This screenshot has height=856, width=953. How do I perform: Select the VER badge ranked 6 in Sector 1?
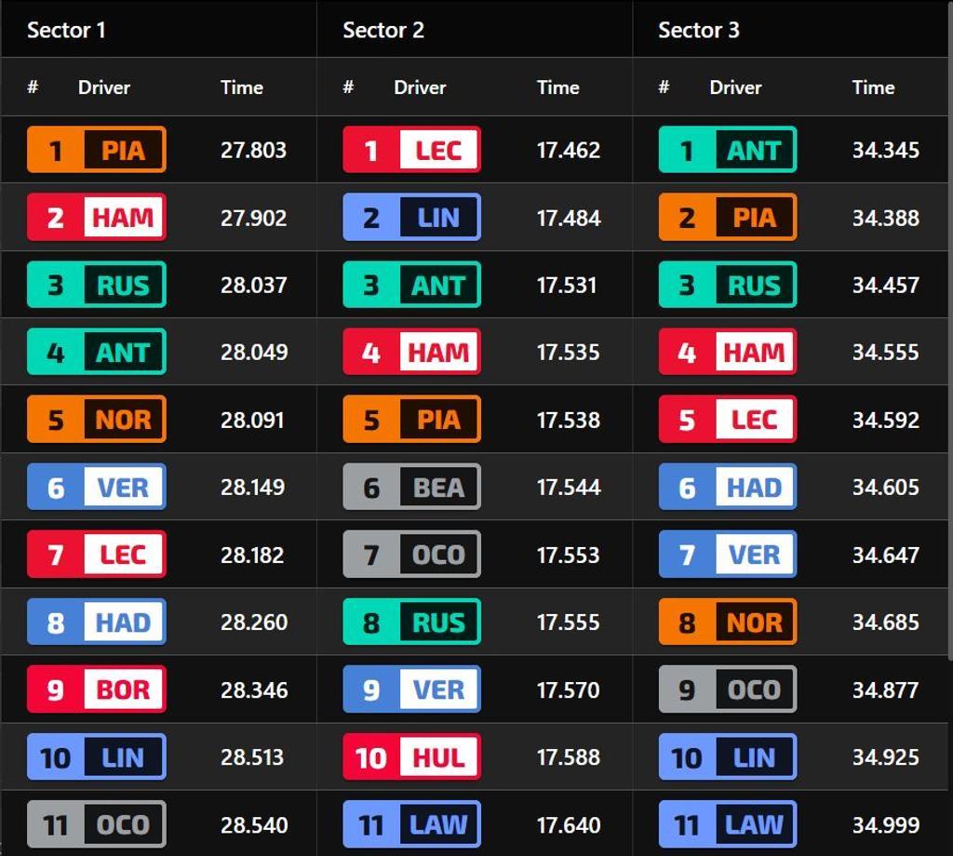tap(97, 487)
